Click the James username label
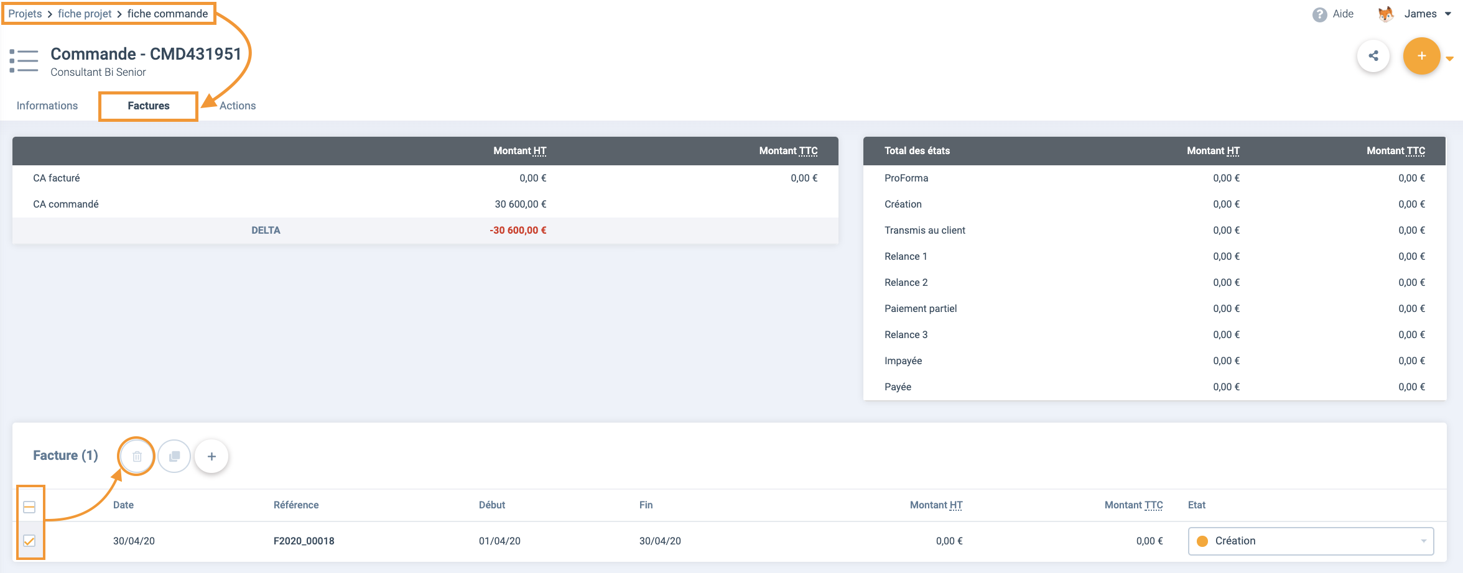The width and height of the screenshot is (1463, 573). click(1420, 14)
